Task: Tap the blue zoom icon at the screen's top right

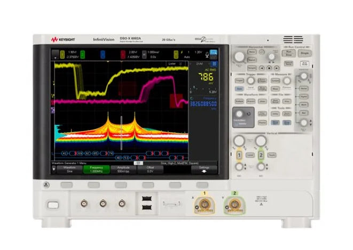Action: (214, 53)
